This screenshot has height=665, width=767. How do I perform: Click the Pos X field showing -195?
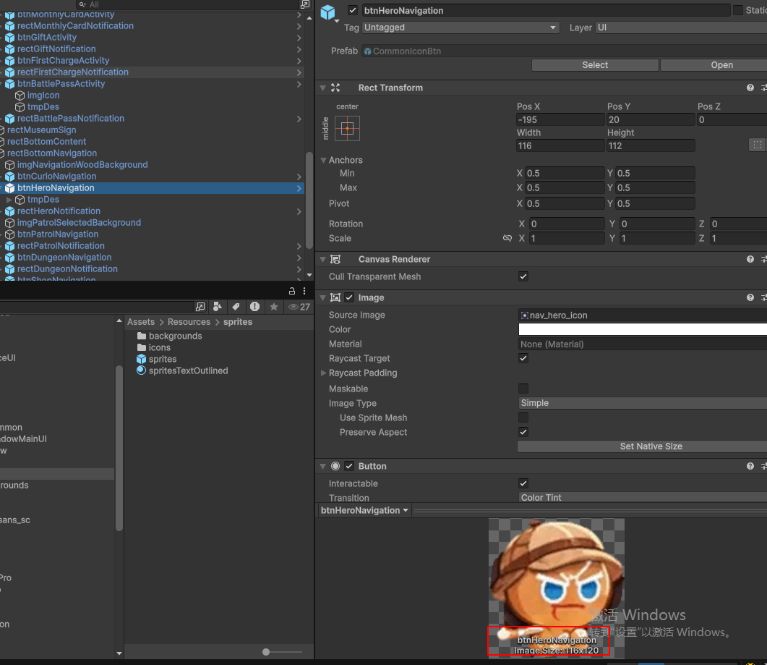560,119
